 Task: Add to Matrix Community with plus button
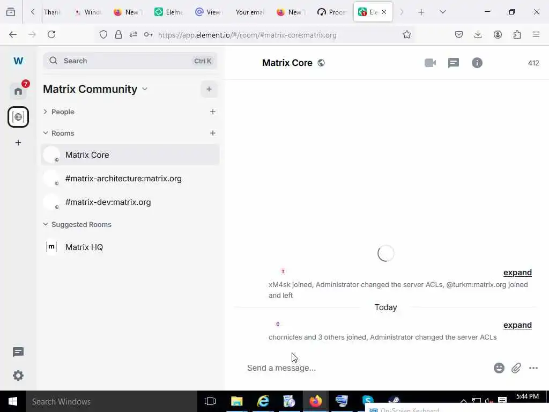[209, 90]
